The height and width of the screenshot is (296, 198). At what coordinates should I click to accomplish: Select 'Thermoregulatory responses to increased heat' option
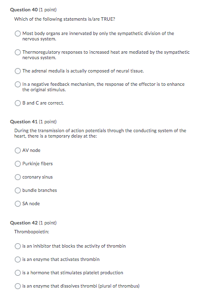point(18,52)
